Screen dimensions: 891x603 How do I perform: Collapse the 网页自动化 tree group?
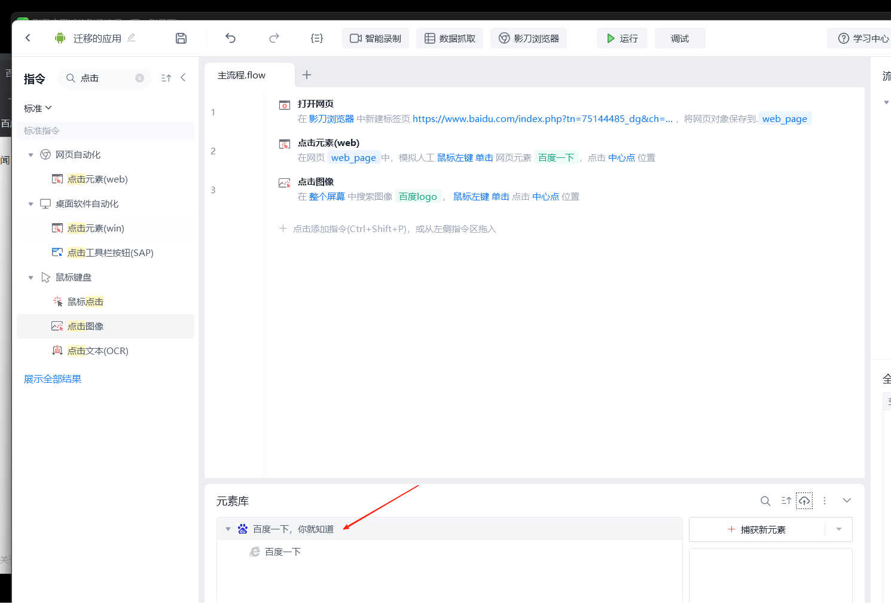coord(31,155)
